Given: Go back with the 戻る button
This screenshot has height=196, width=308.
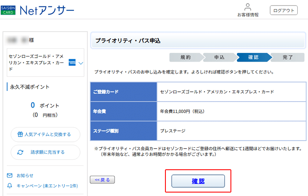Looking at the screenshot, I should (x=102, y=180).
